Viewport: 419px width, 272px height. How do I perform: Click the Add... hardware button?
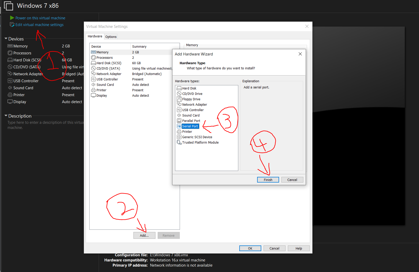tap(144, 235)
